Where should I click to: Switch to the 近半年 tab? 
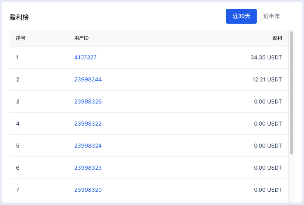pos(271,16)
